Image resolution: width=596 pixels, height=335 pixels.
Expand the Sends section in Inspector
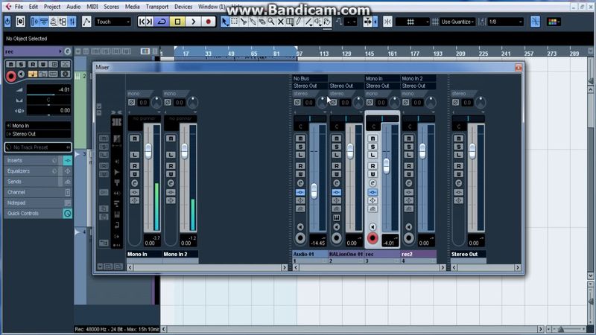click(x=33, y=182)
